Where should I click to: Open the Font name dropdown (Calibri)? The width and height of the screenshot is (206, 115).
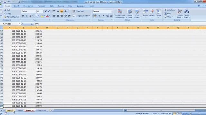pos(35,11)
